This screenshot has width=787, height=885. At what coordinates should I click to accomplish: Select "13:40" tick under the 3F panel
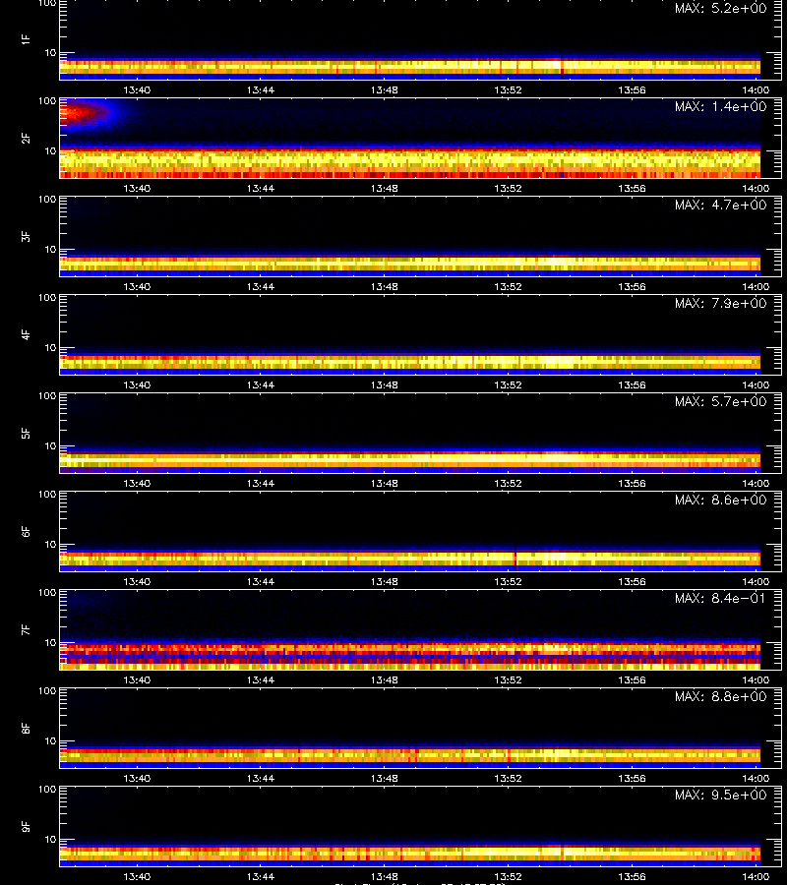tap(137, 287)
